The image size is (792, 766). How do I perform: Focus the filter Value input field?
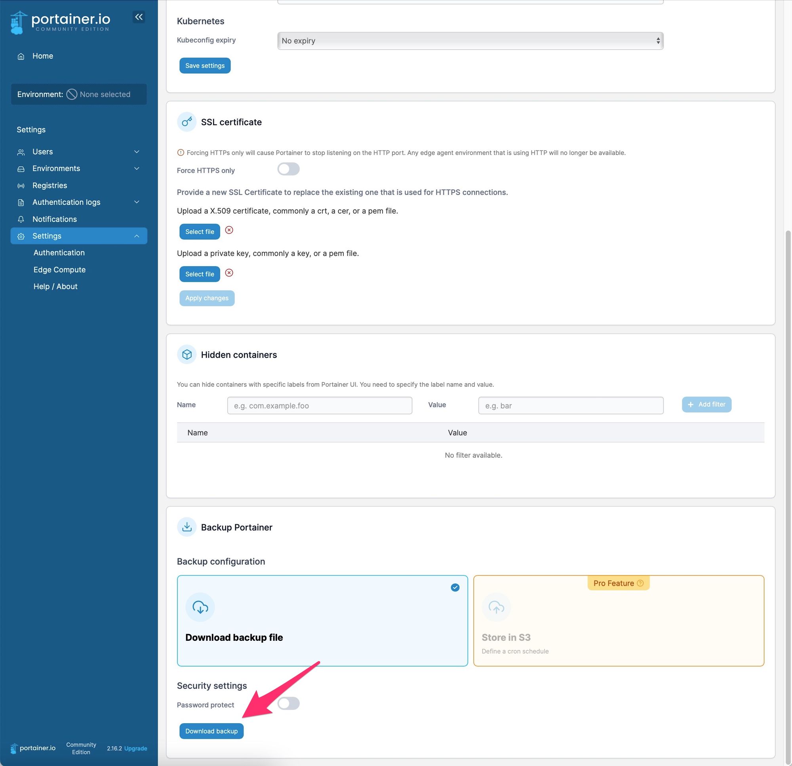[571, 405]
